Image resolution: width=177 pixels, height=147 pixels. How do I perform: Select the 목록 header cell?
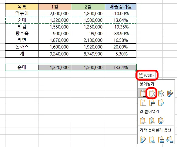tap(22, 7)
